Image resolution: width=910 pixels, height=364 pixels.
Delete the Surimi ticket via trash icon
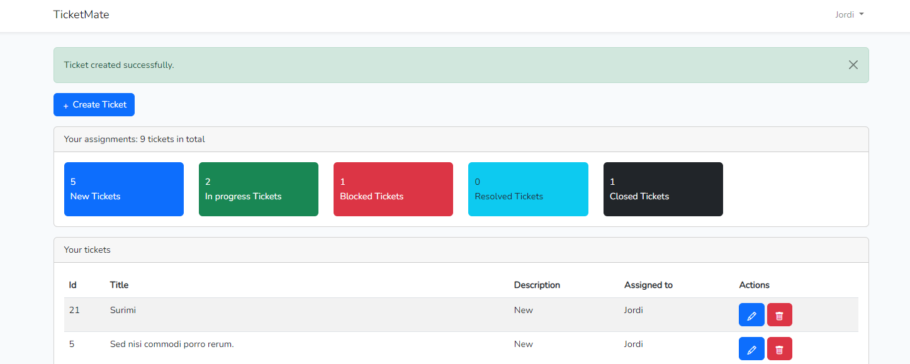coord(779,314)
